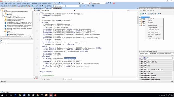174x97 pixels.
Task: Click the blue Help question mark icon
Action: pyautogui.click(x=93, y=6)
